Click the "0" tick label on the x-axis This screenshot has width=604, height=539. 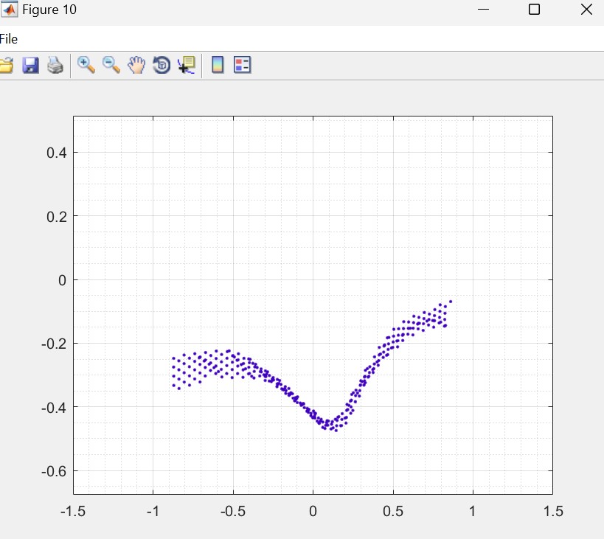[x=313, y=511]
